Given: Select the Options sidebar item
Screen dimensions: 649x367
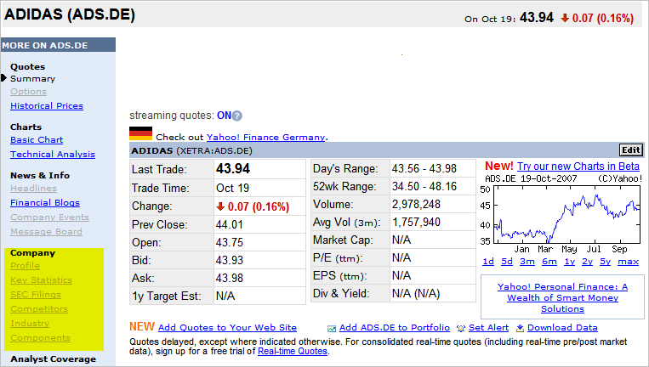Looking at the screenshot, I should point(29,92).
